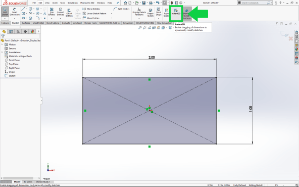The width and height of the screenshot is (299, 187).
Task: Expand the History tree node
Action: (2, 44)
